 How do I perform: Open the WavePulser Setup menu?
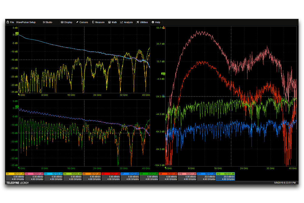[26, 22]
